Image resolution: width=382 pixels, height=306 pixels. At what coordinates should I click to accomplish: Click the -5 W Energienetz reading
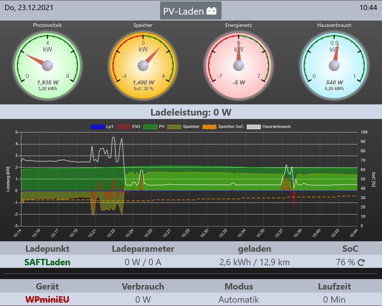pyautogui.click(x=239, y=83)
